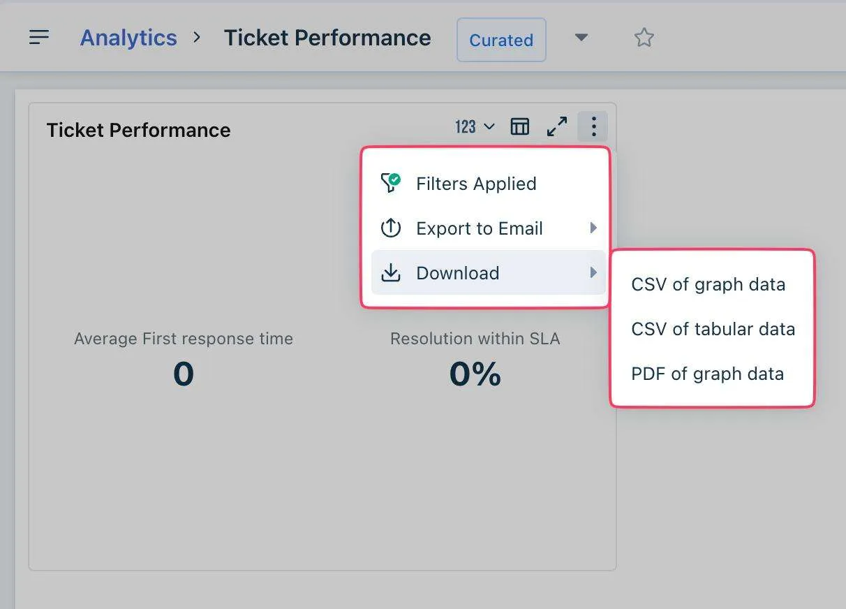Click the Ticket Performance widget heading
Screen dimensions: 846x609
[x=138, y=130]
